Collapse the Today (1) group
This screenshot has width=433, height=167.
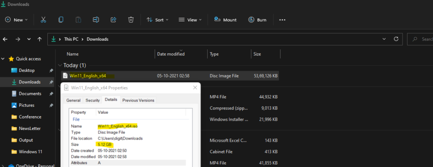pos(60,65)
